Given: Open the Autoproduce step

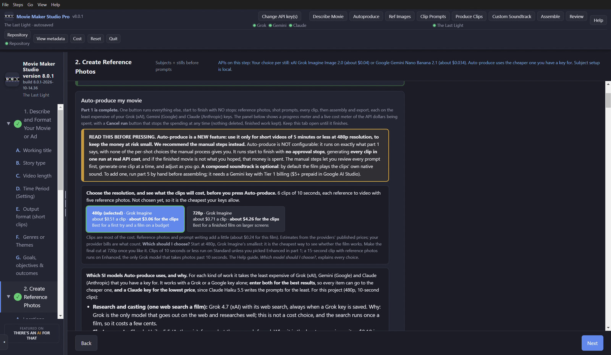Looking at the screenshot, I should [x=366, y=16].
